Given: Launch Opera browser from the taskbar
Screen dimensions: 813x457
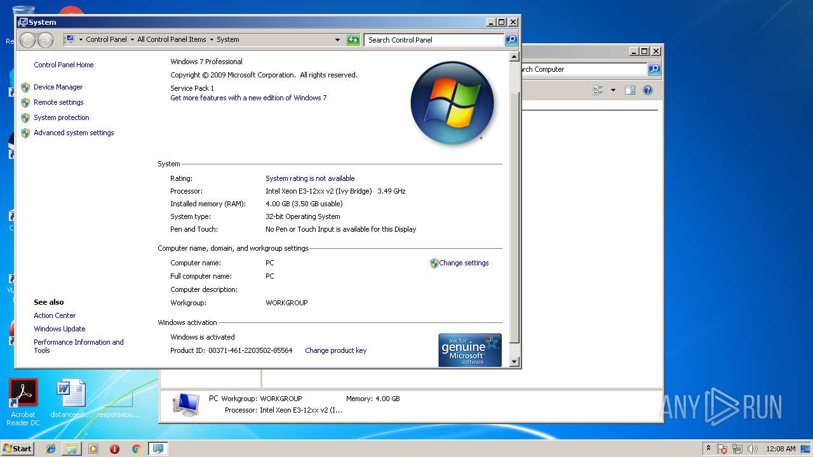Looking at the screenshot, I should 114,449.
